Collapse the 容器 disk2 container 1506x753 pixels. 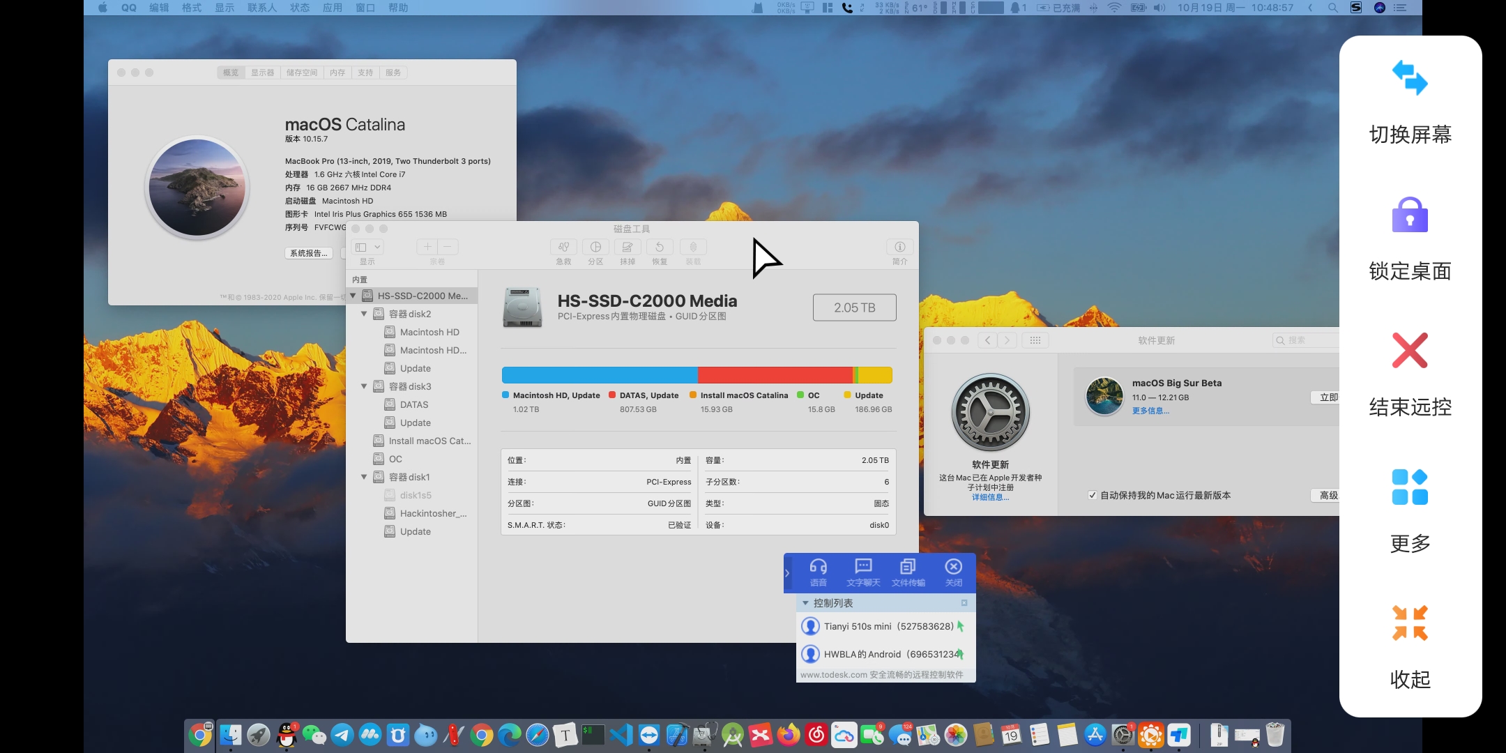click(x=364, y=314)
